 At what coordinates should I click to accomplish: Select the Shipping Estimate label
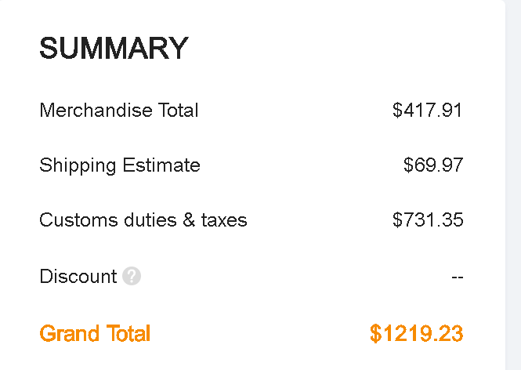point(120,165)
